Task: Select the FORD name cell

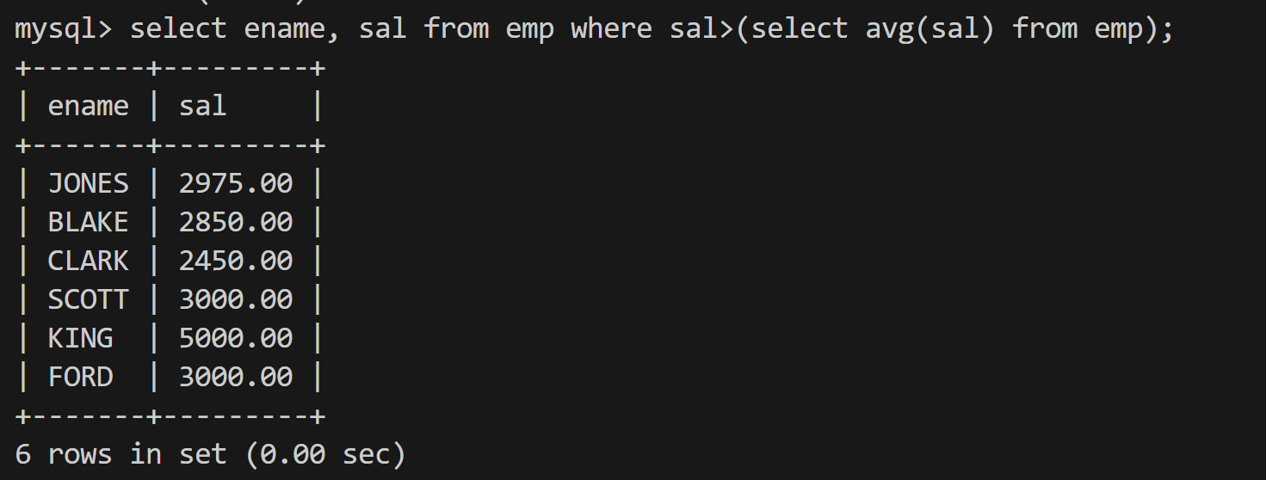Action: (x=80, y=377)
